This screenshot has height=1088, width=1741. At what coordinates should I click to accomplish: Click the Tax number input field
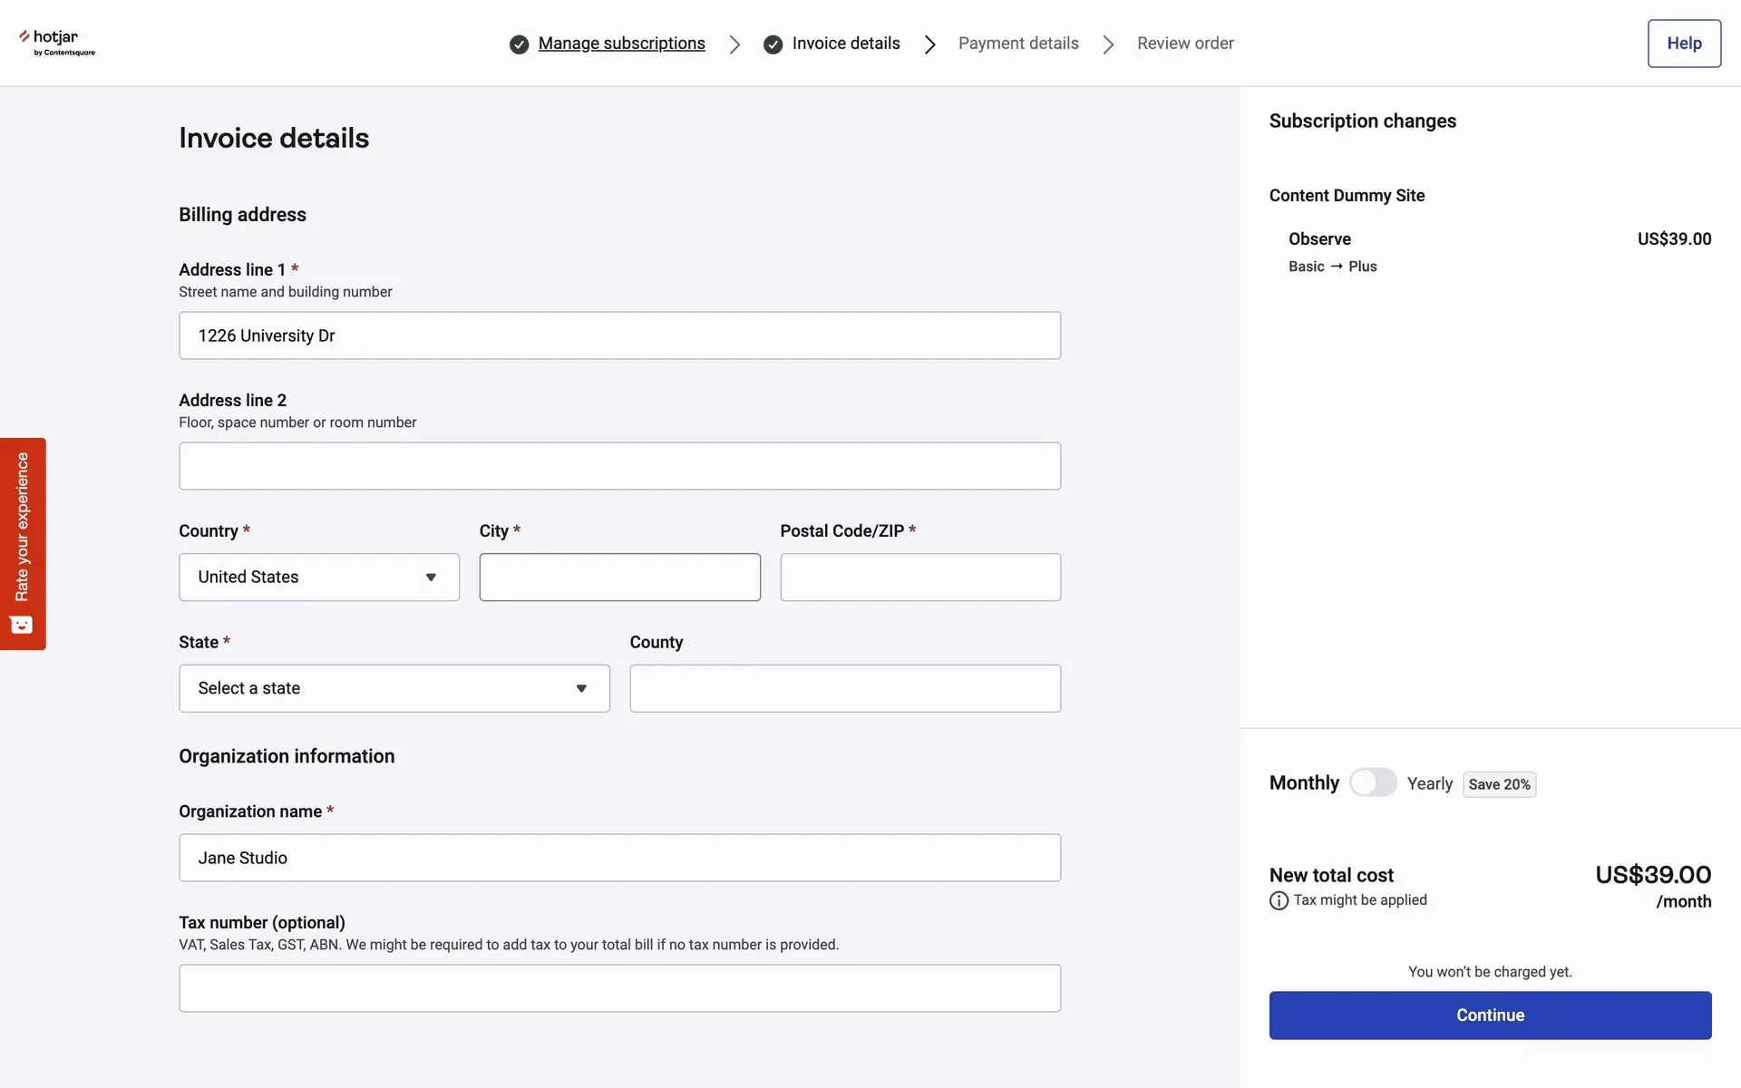tap(619, 988)
